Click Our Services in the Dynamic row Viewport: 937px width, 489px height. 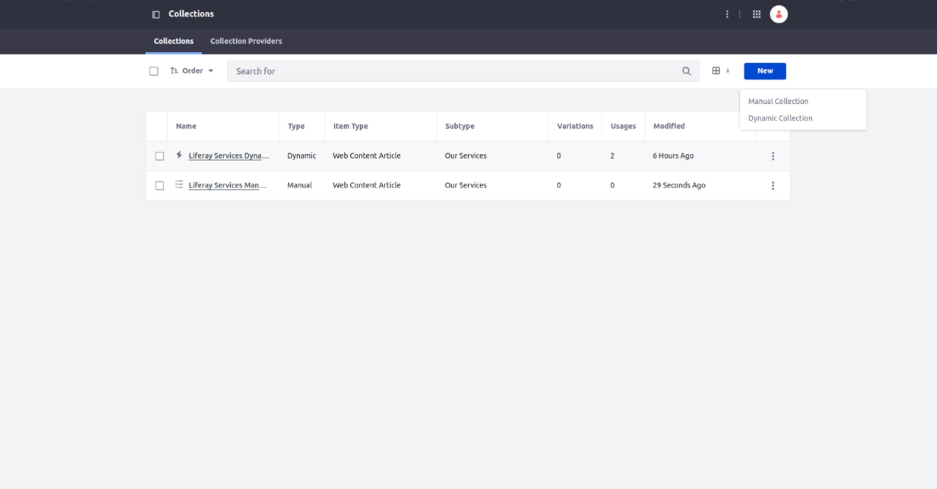[x=466, y=156]
